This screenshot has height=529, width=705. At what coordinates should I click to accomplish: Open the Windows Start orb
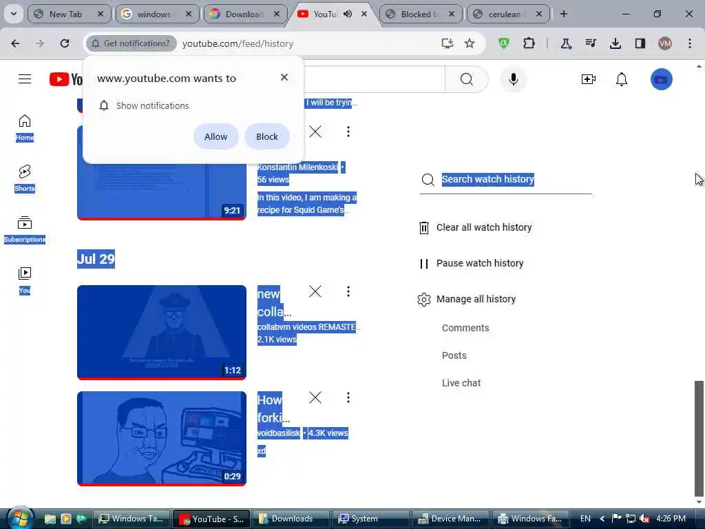coord(19,519)
